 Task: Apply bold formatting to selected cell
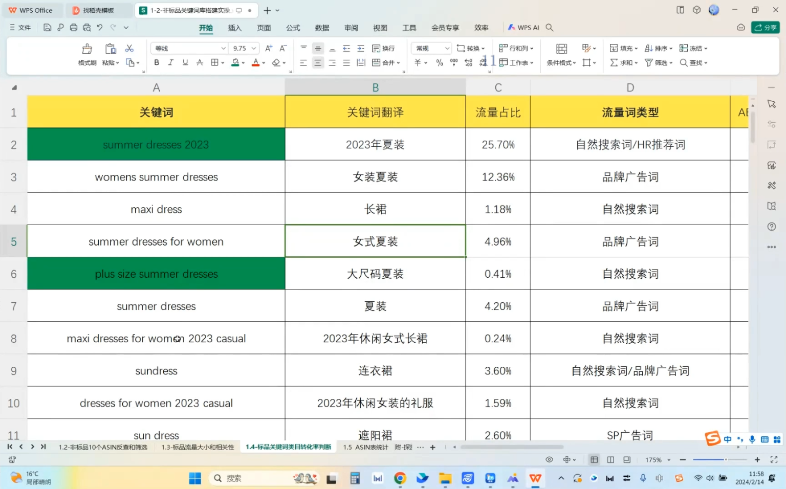point(156,62)
